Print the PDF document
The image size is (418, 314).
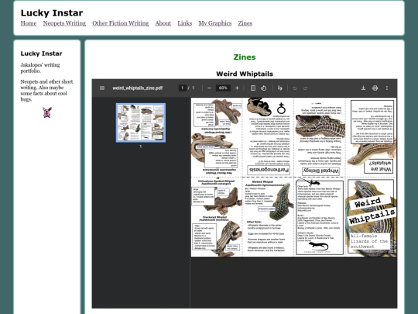pos(375,88)
